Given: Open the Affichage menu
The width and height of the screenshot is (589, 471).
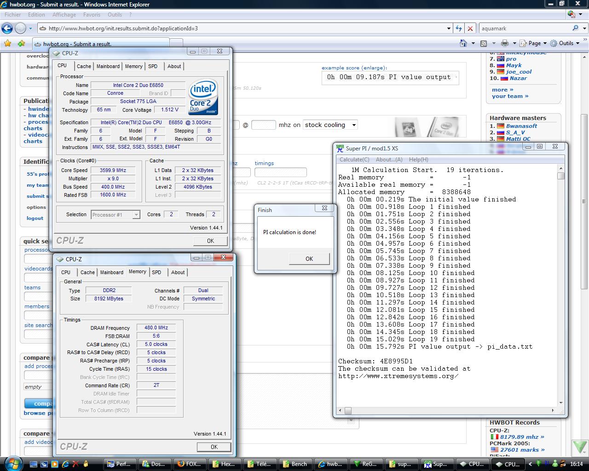Looking at the screenshot, I should [x=64, y=14].
